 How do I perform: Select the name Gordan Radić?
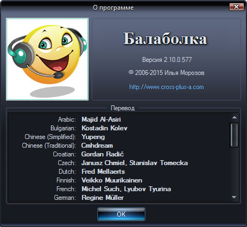(x=103, y=154)
